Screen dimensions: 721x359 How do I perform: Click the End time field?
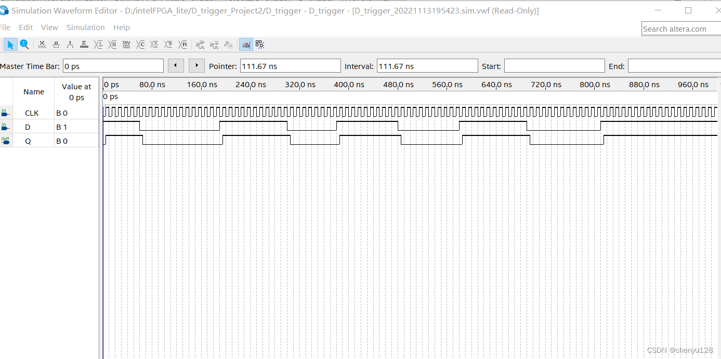[x=674, y=66]
